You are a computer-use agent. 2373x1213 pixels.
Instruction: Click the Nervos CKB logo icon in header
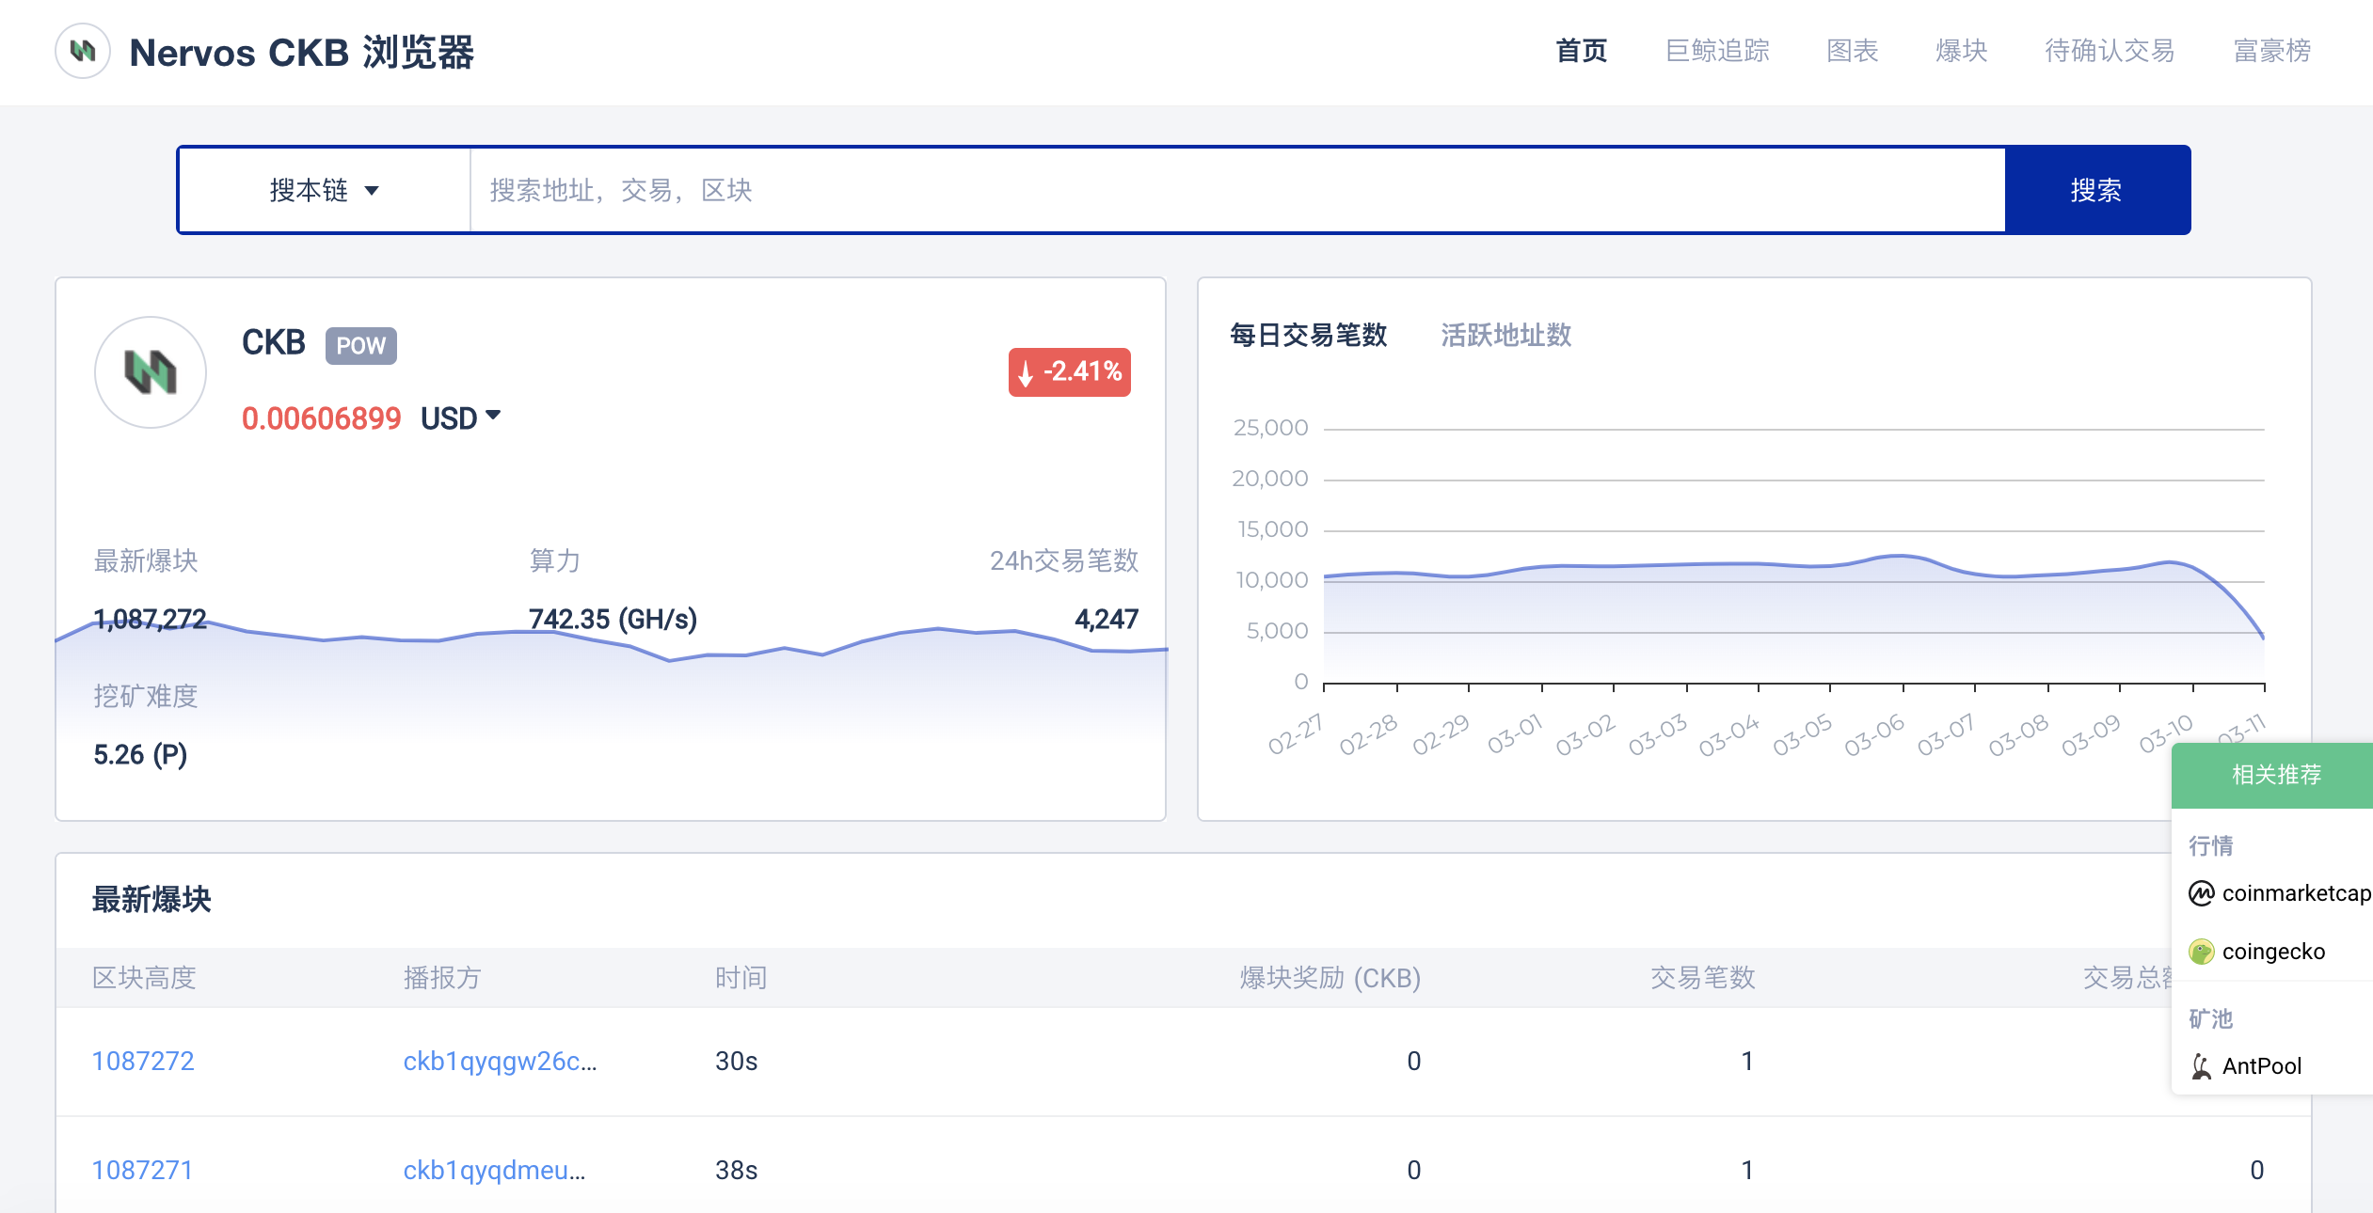(x=83, y=52)
